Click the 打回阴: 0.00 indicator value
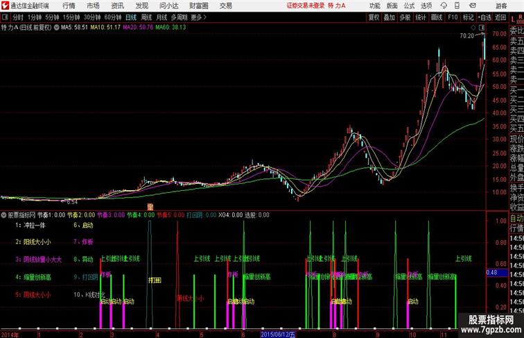524x338 pixels. tap(201, 215)
